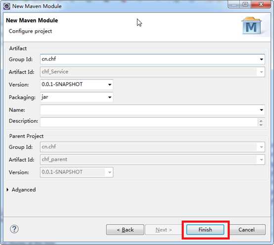Maximize the dialog window
The height and width of the screenshot is (245, 274).
pos(245,4)
